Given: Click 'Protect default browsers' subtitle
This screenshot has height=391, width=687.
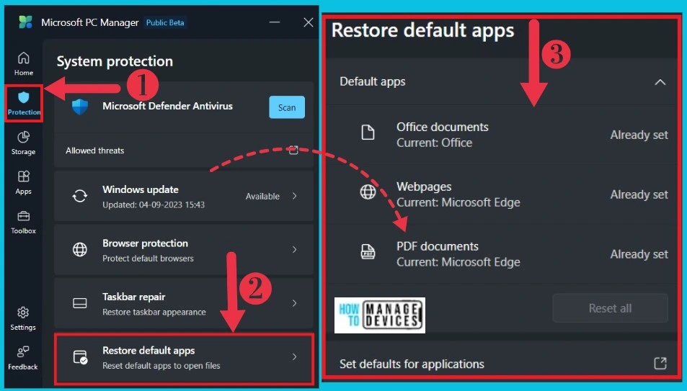Looking at the screenshot, I should click(x=148, y=259).
